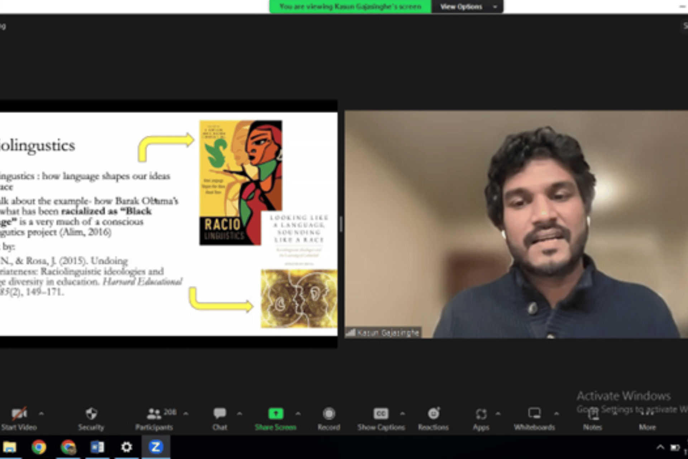Screen dimensions: 688x459
Task: Expand the arrow beside Whiteboards
Action: 556,414
